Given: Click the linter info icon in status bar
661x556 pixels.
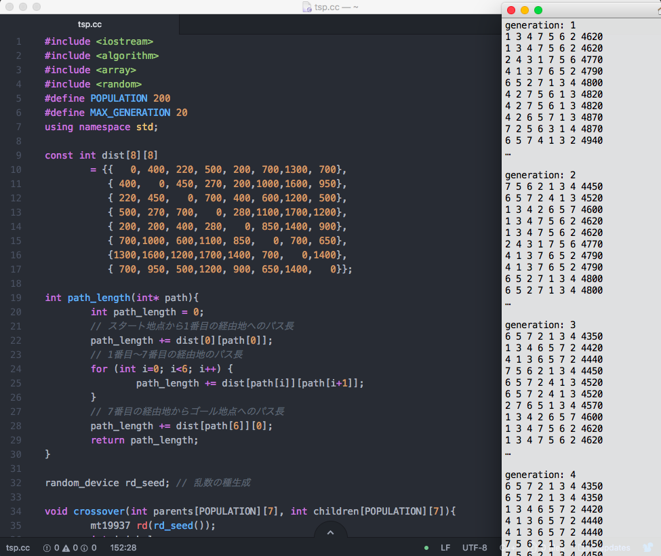Looking at the screenshot, I should 84,548.
